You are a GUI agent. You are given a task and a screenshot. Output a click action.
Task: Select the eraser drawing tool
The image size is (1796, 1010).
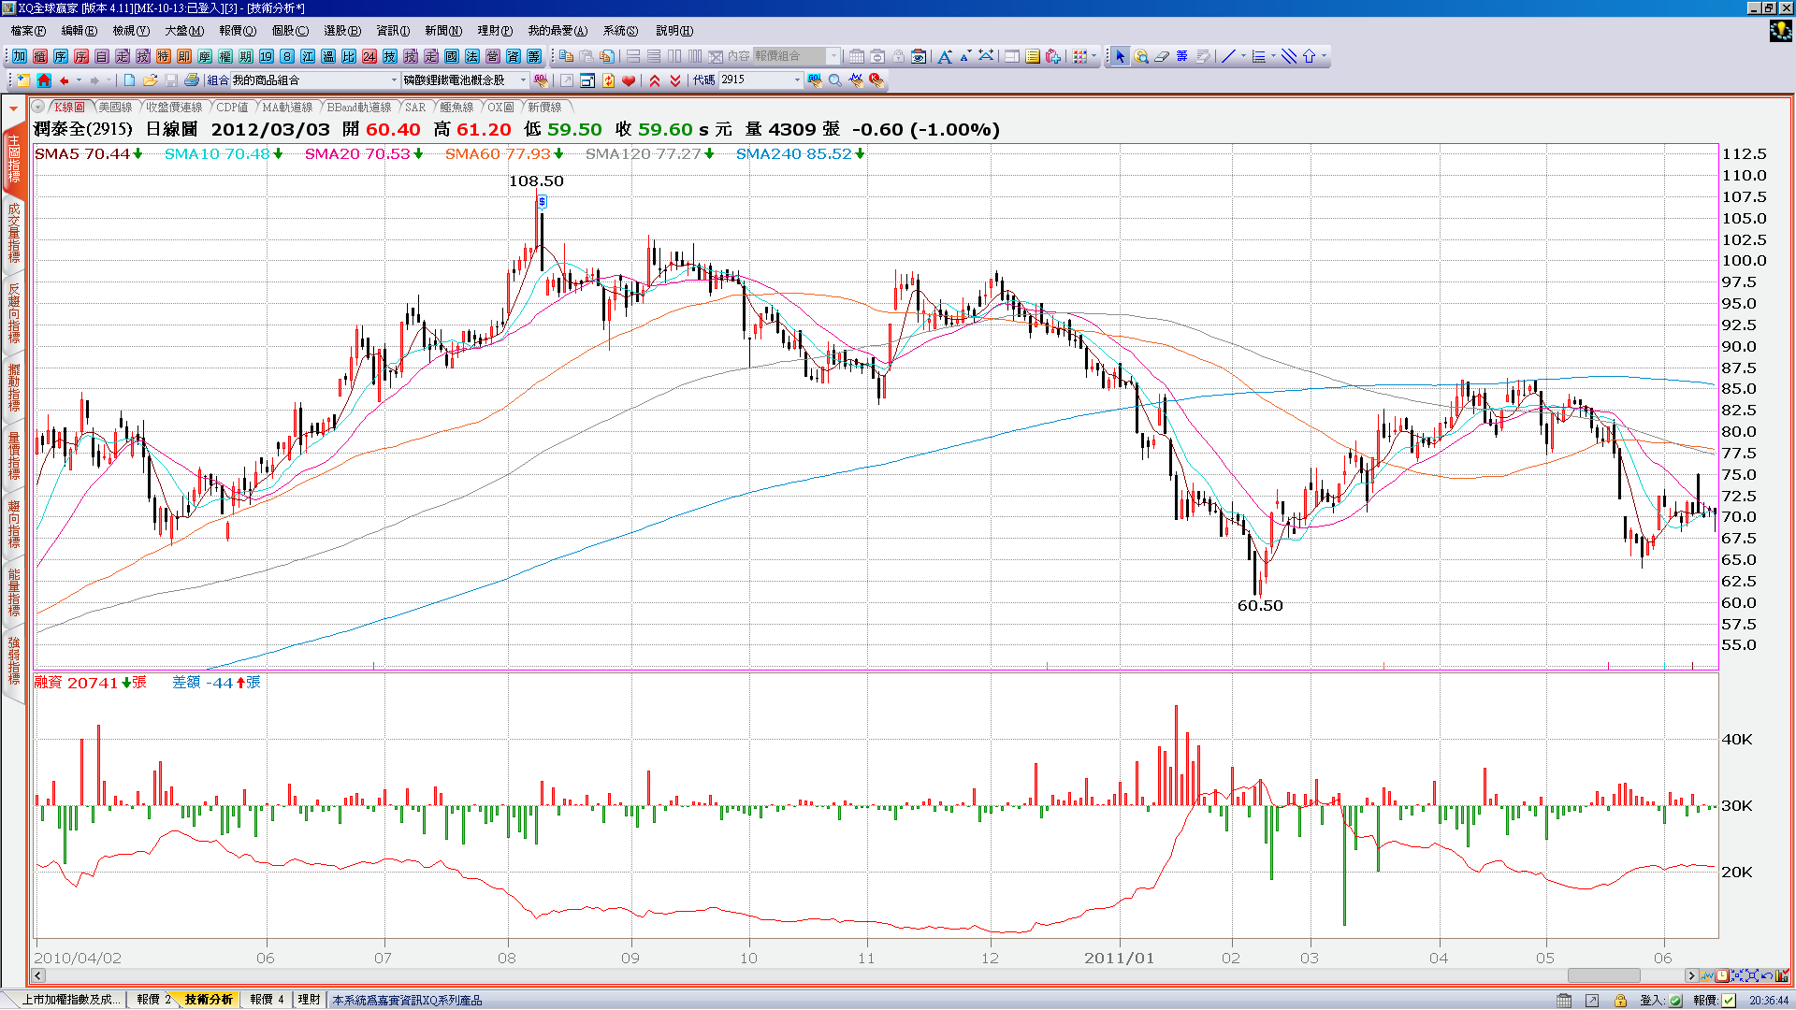point(1162,56)
